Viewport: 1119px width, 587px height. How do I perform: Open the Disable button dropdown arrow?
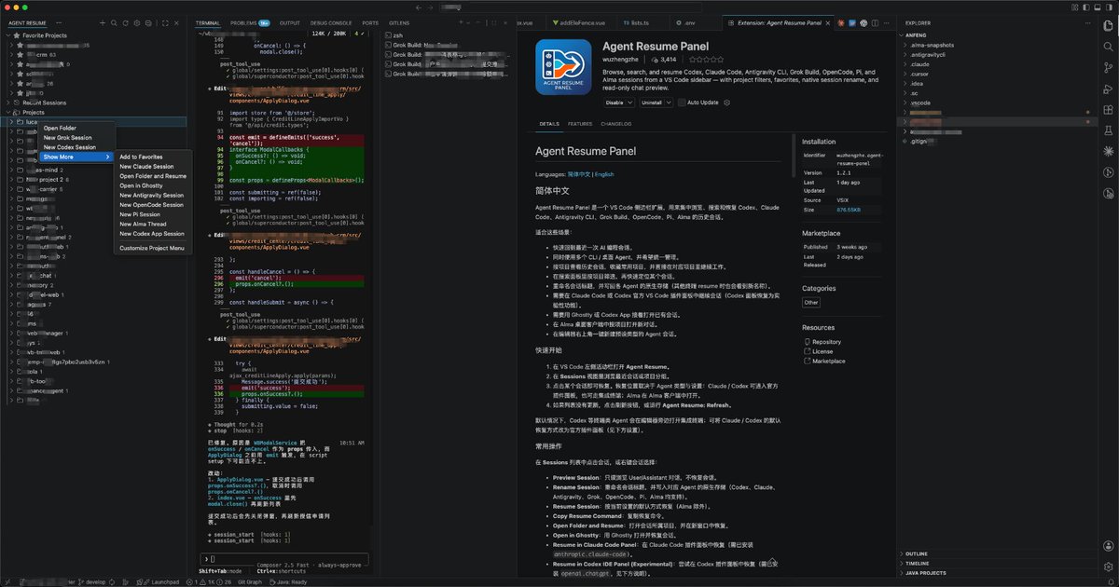(x=630, y=102)
